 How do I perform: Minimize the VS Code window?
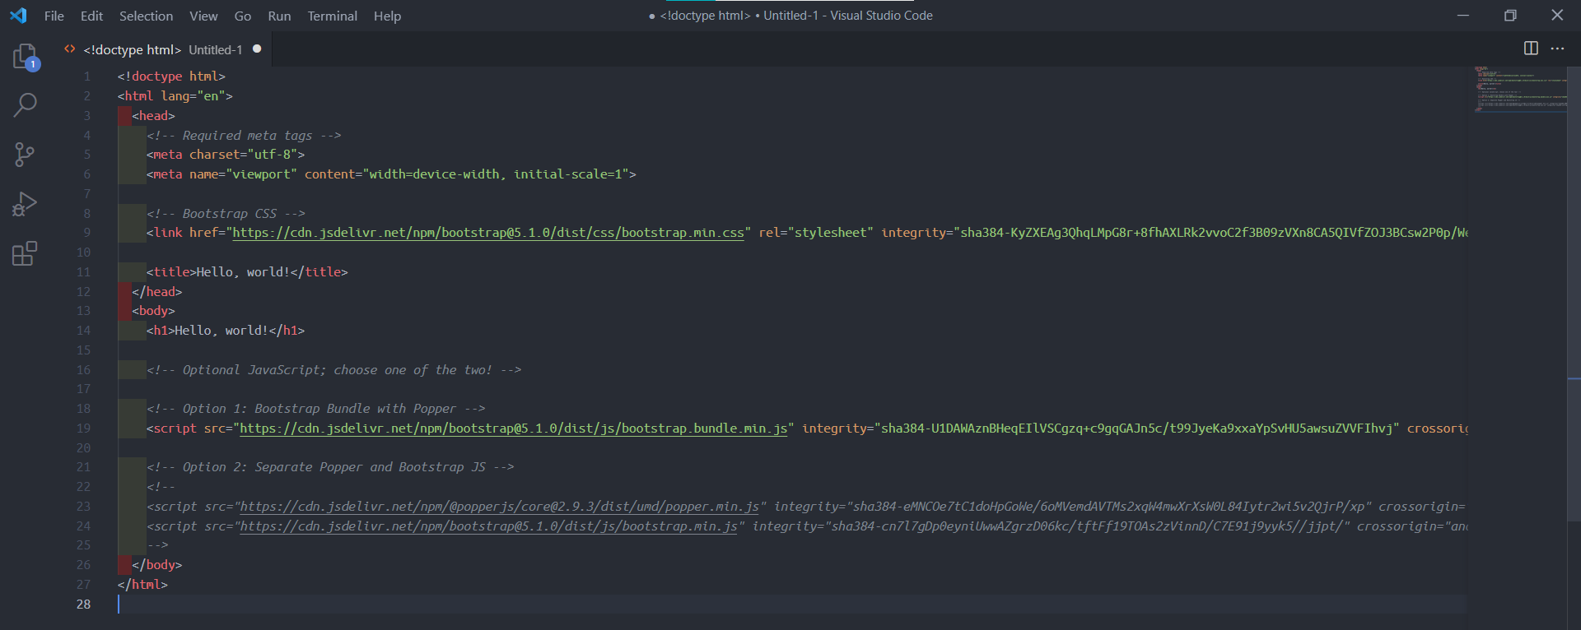tap(1463, 16)
